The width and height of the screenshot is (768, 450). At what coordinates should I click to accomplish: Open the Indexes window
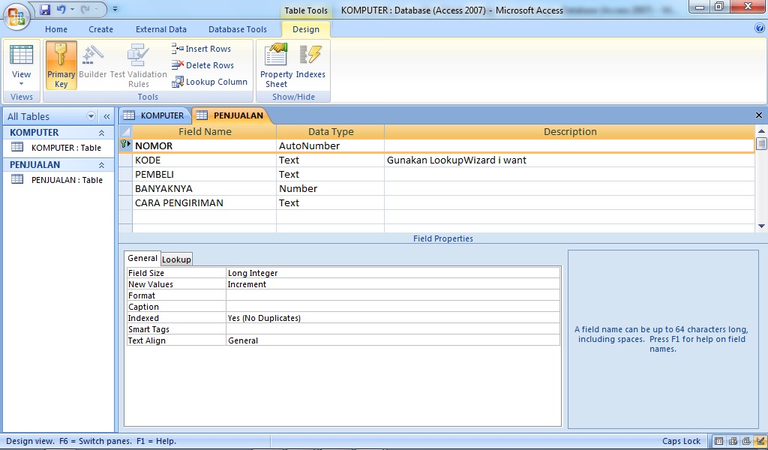311,64
